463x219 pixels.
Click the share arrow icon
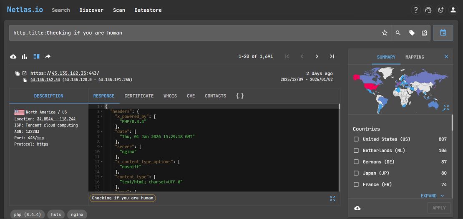click(x=48, y=56)
